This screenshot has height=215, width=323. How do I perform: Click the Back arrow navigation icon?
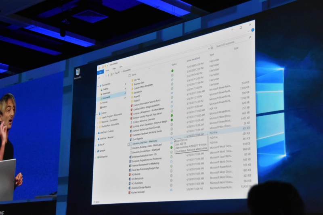pyautogui.click(x=100, y=78)
